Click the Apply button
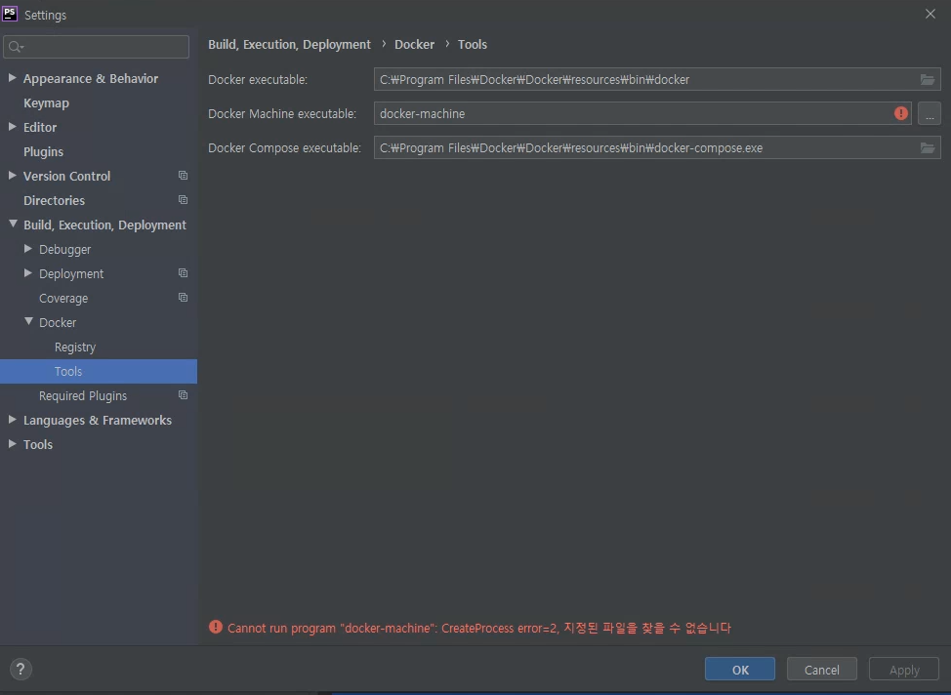Viewport: 951px width, 695px height. pyautogui.click(x=904, y=670)
